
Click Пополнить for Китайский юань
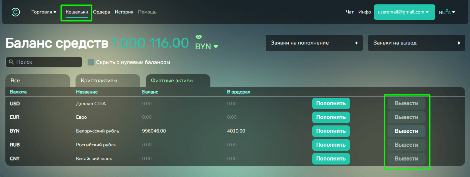331,159
